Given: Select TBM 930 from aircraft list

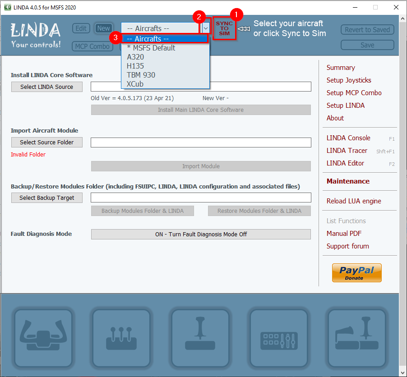Looking at the screenshot, I should (x=165, y=75).
